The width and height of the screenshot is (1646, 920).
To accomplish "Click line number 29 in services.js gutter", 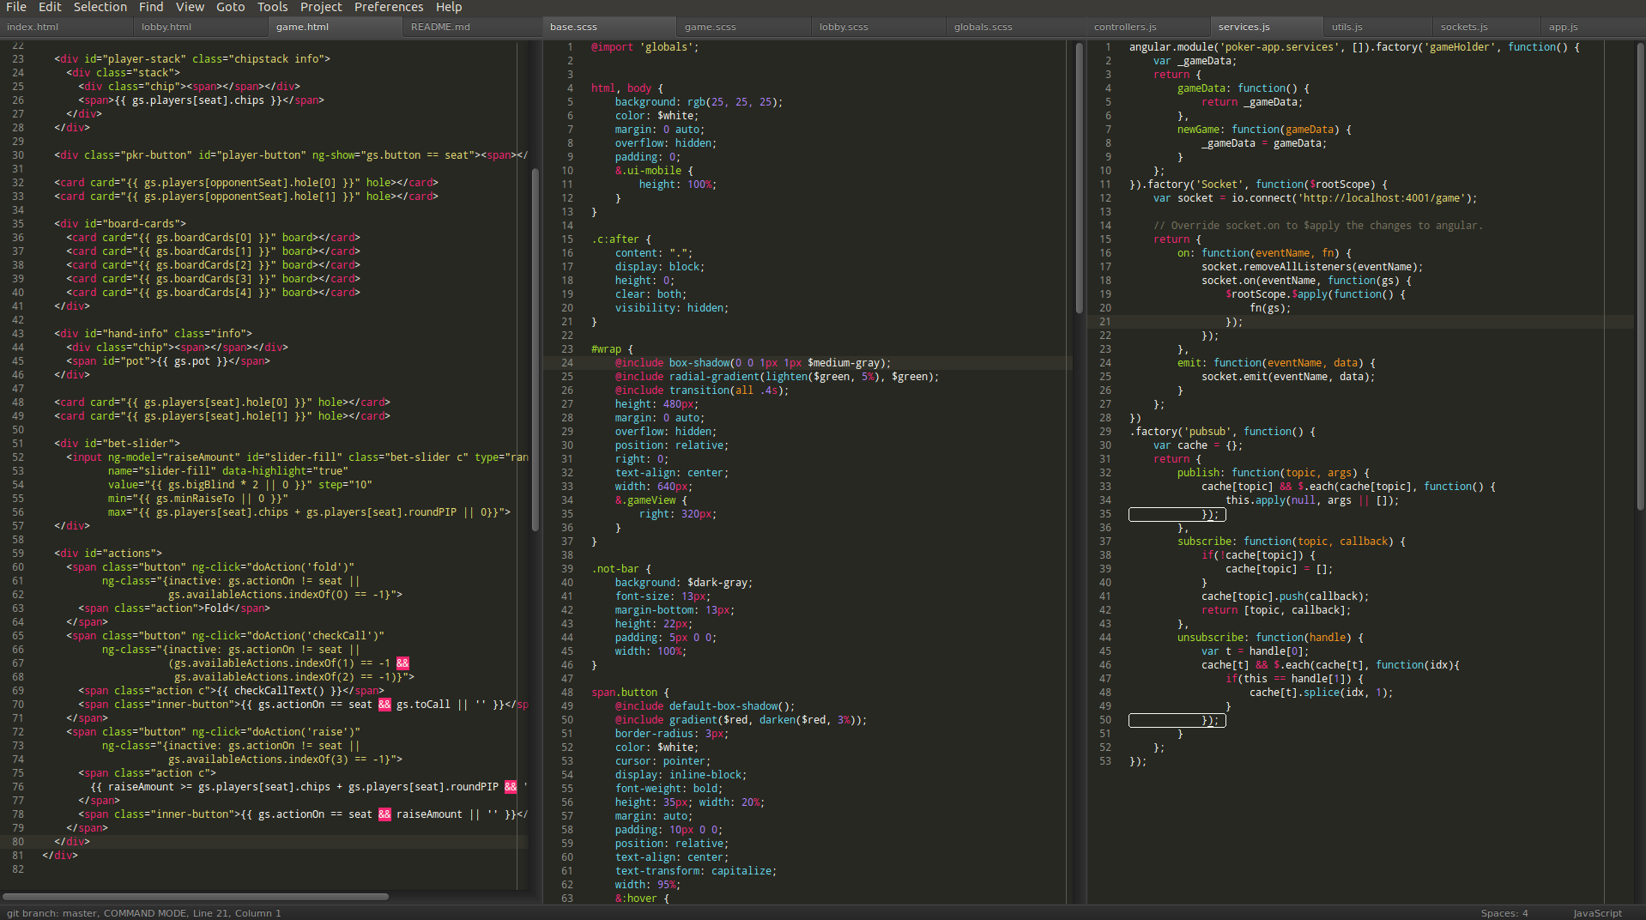I will tap(1105, 432).
